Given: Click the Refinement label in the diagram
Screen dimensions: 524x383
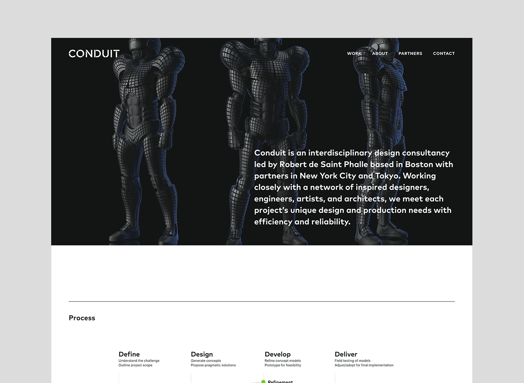Looking at the screenshot, I should (x=280, y=381).
